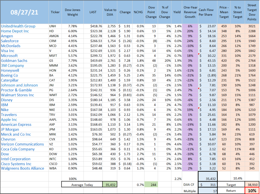The width and height of the screenshot is (260, 194).
Task: Select Goldman Sachs 43.15 cash flow
Action: 208,61
